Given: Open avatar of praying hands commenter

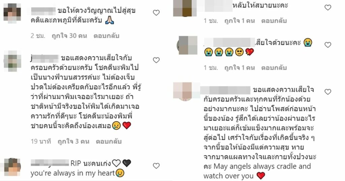Looking at the screenshot, I should pos(12,13).
